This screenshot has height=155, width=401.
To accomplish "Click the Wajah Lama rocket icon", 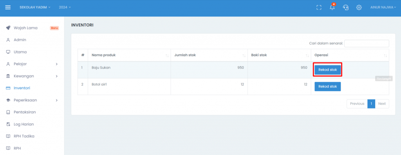I will (x=8, y=28).
